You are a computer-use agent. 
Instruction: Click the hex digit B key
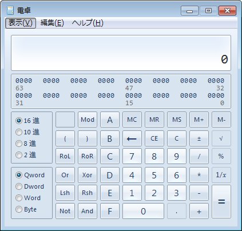[110, 138]
